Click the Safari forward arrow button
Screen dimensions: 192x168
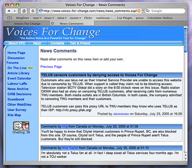pyautogui.click(x=15, y=11)
